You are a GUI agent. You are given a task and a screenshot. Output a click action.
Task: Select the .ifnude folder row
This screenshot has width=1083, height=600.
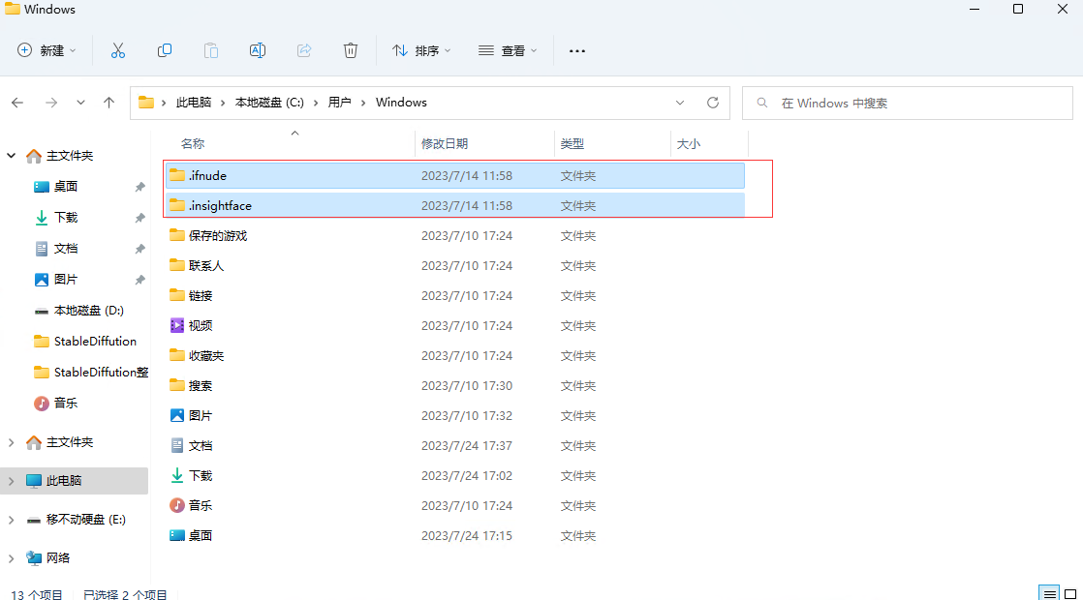click(455, 175)
